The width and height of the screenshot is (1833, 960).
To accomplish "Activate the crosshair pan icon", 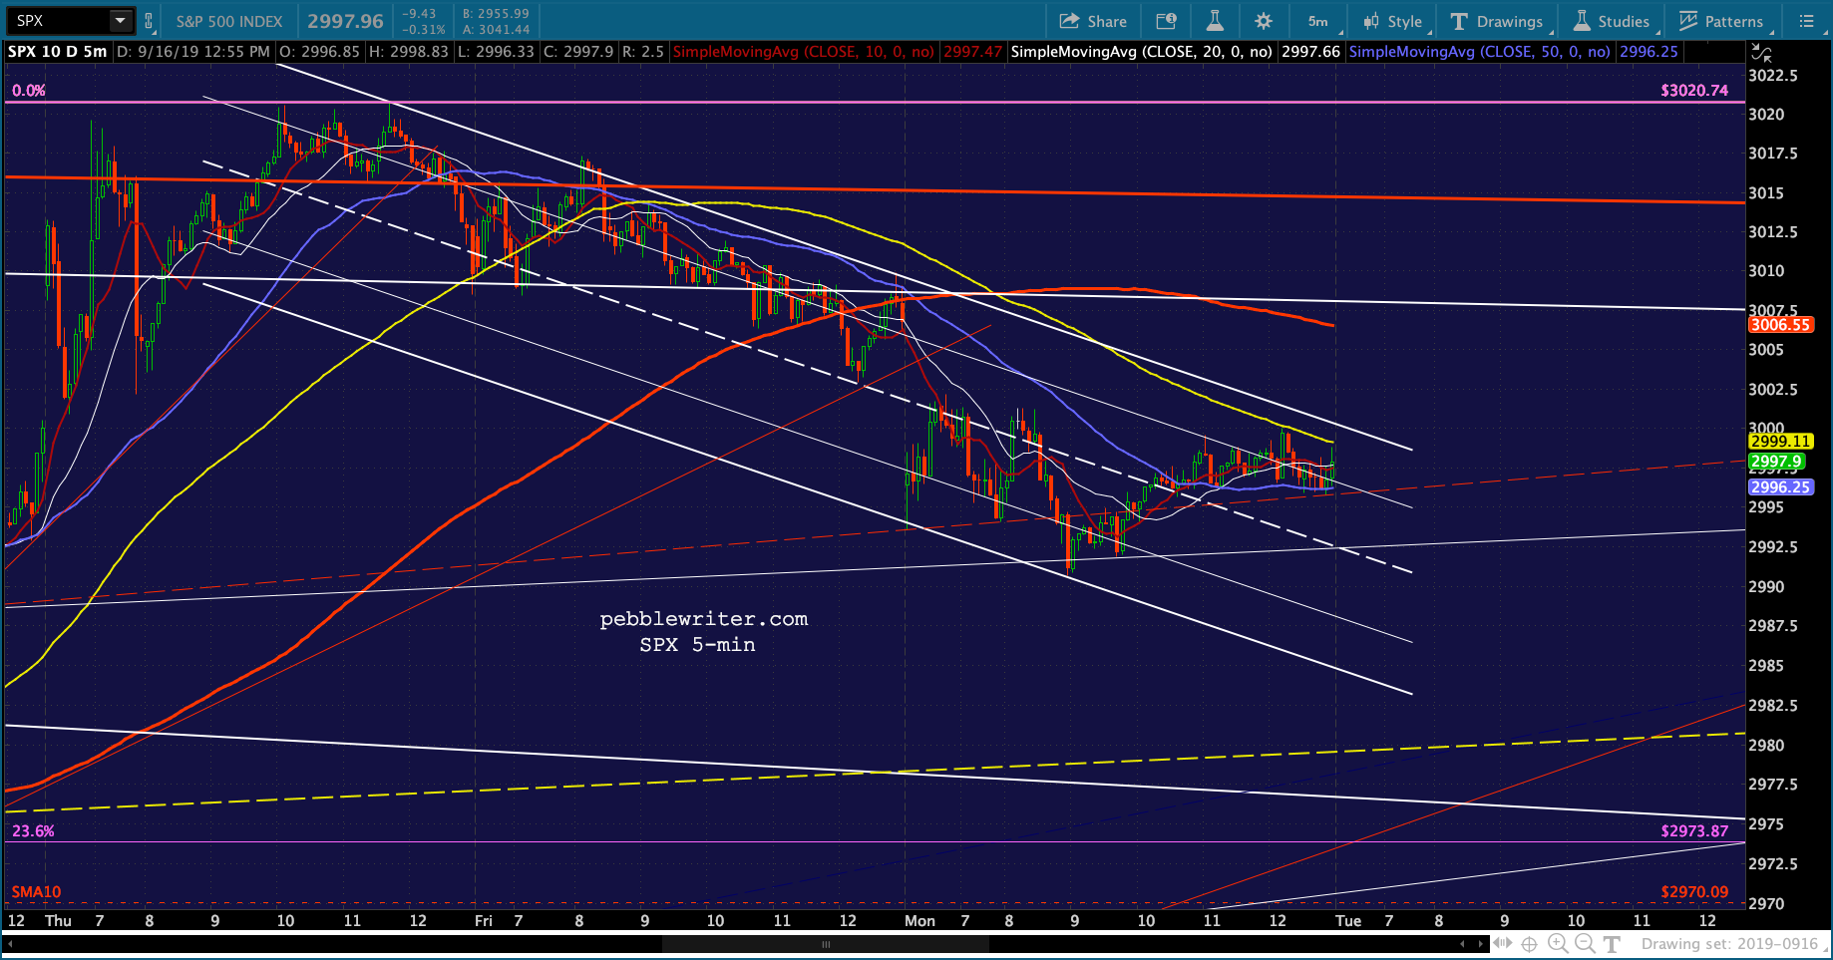I will pos(1529,944).
